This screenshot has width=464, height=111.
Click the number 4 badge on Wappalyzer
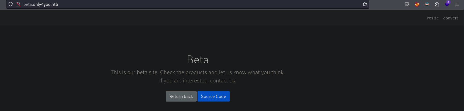pos(448,2)
